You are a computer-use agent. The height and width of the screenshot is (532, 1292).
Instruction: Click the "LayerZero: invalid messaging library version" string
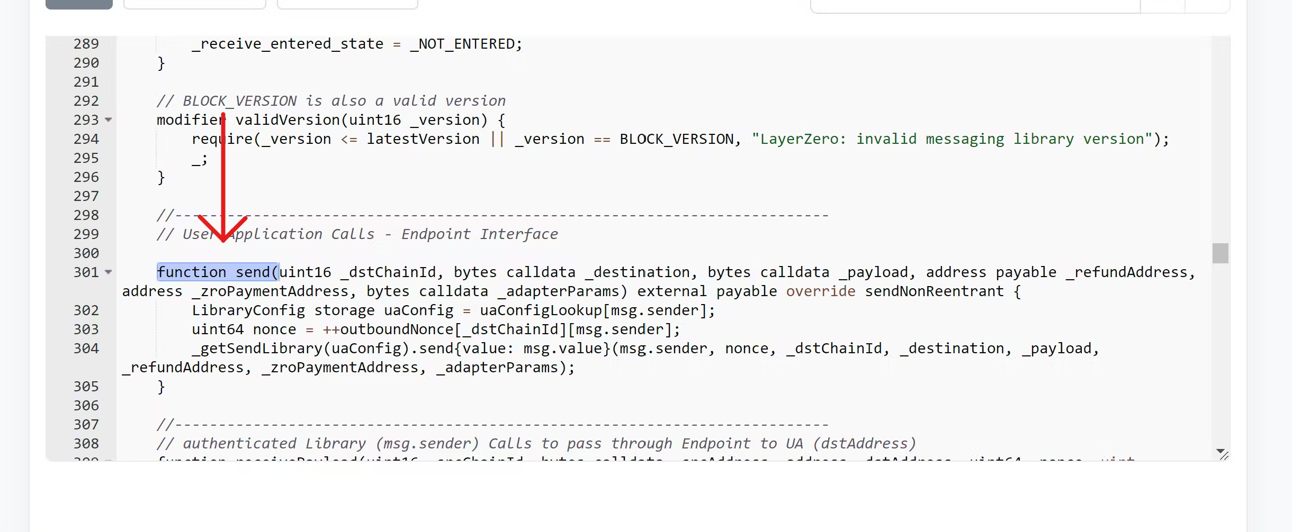tap(952, 139)
